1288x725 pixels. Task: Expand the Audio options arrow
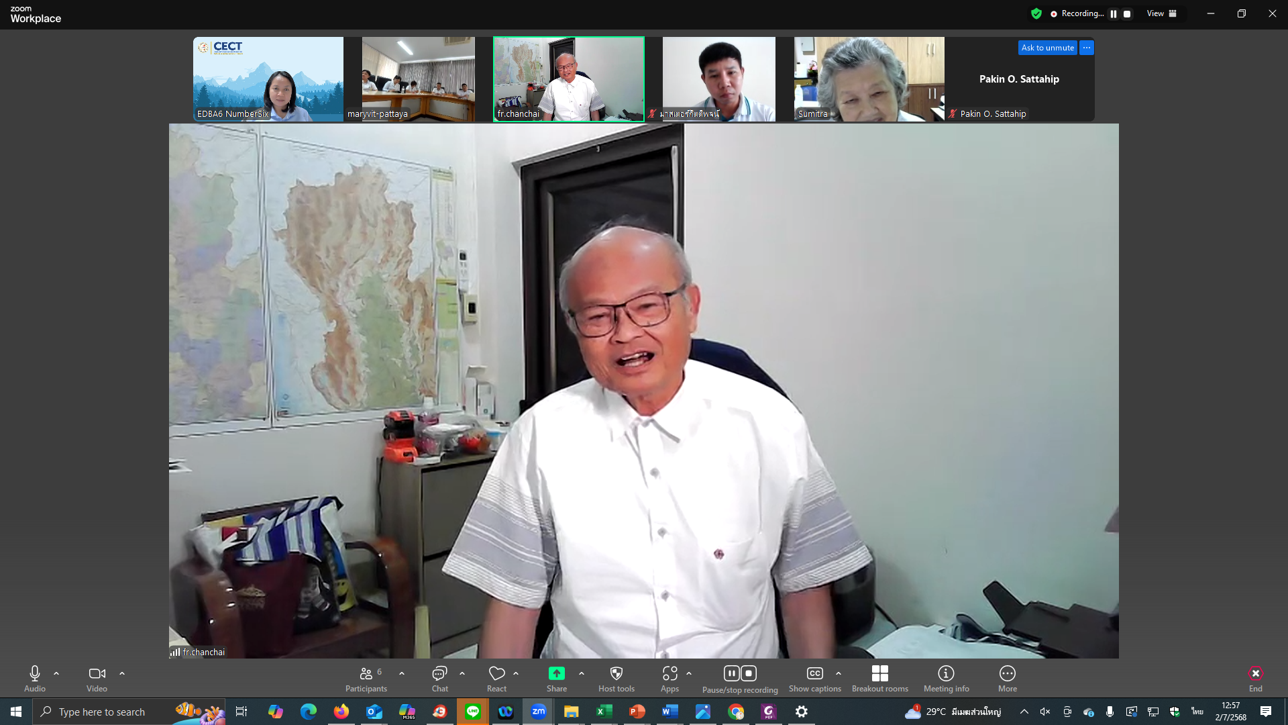56,673
